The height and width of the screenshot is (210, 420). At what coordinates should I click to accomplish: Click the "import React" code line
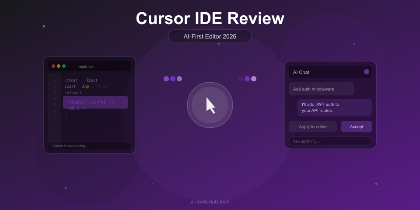click(x=81, y=80)
